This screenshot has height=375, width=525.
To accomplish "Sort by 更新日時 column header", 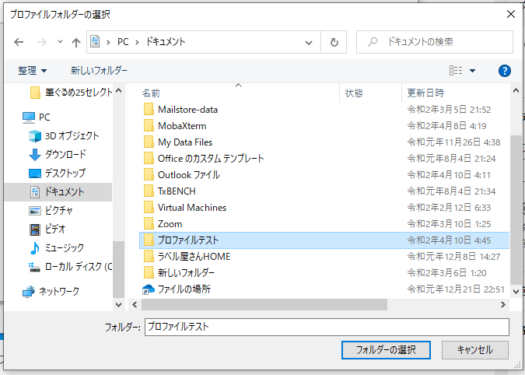I will (425, 93).
